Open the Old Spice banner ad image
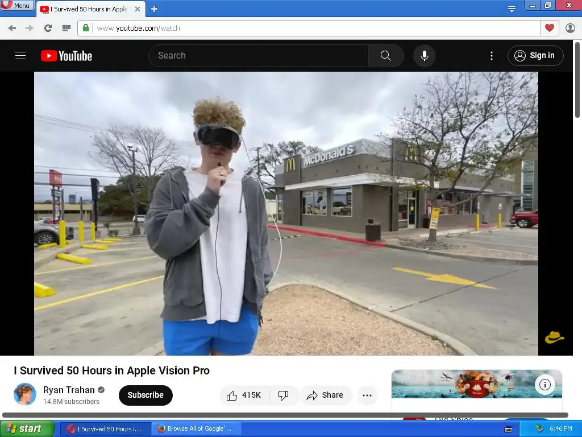This screenshot has height=437, width=582. click(476, 384)
